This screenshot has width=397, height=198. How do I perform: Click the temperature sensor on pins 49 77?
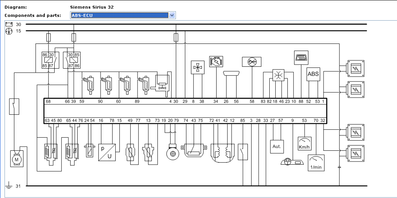(x=130, y=152)
